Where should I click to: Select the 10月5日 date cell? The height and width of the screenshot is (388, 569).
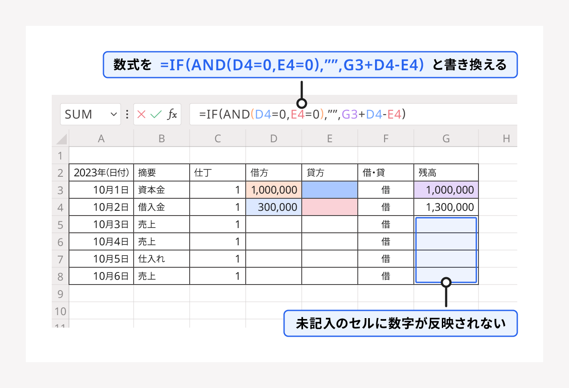pos(101,259)
